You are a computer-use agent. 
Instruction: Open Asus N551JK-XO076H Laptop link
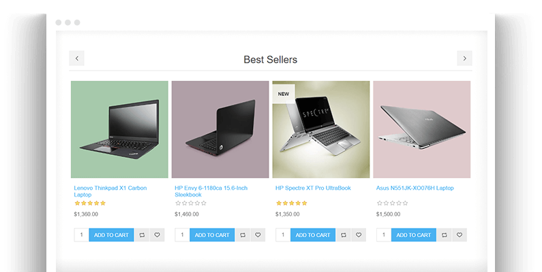(x=415, y=188)
